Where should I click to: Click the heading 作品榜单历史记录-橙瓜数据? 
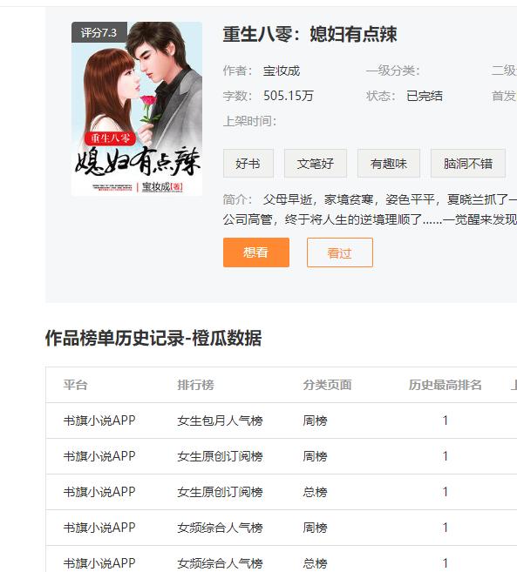pyautogui.click(x=153, y=338)
